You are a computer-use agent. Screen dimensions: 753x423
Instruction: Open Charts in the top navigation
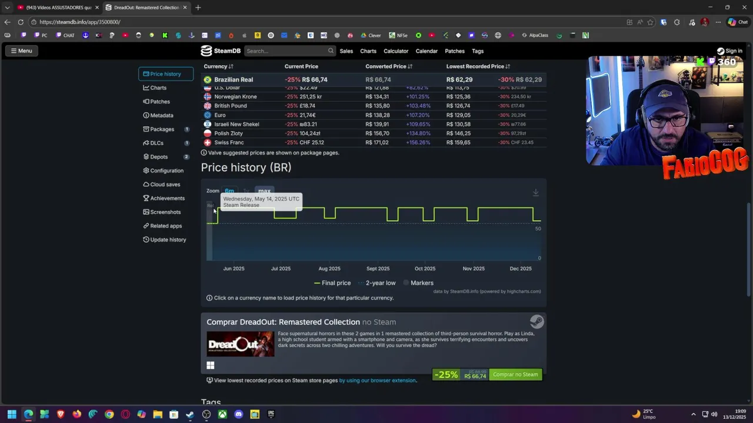(368, 51)
